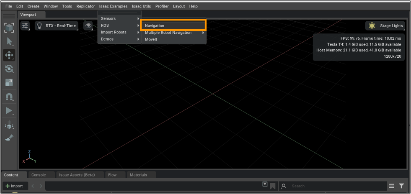
Task: Expand Multiple Robot Navigation submenu
Action: [174, 33]
